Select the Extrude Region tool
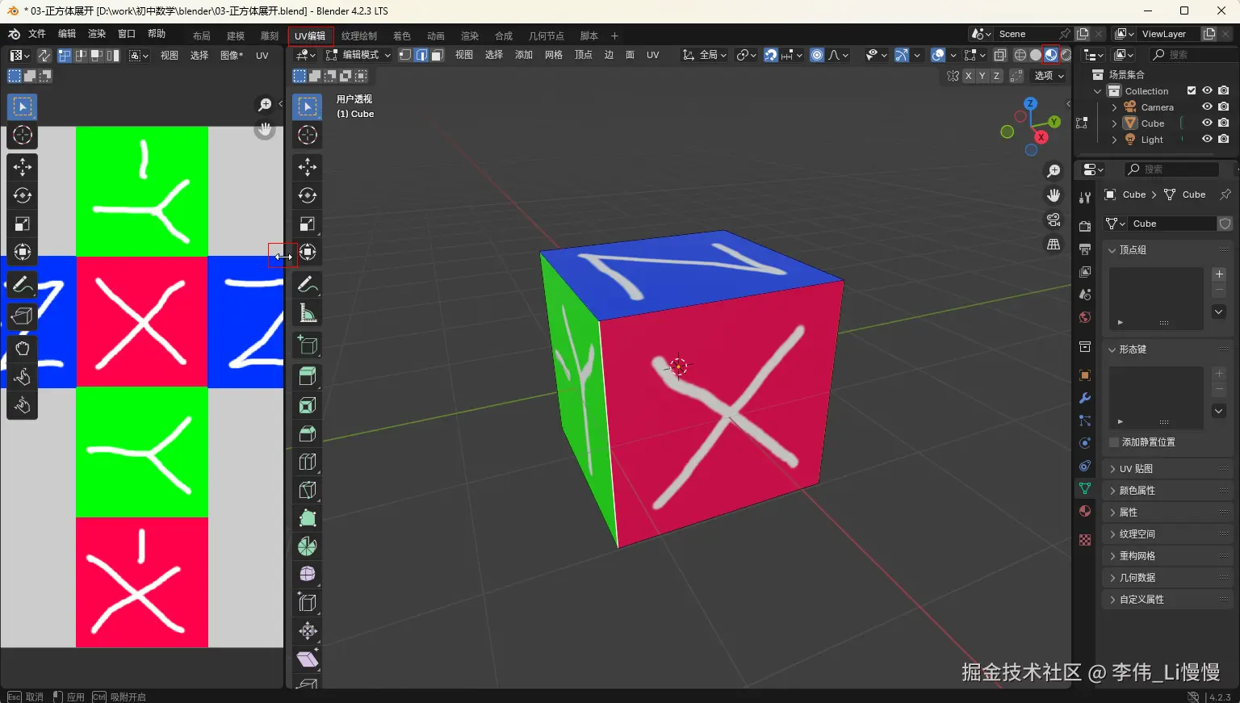 (x=308, y=376)
